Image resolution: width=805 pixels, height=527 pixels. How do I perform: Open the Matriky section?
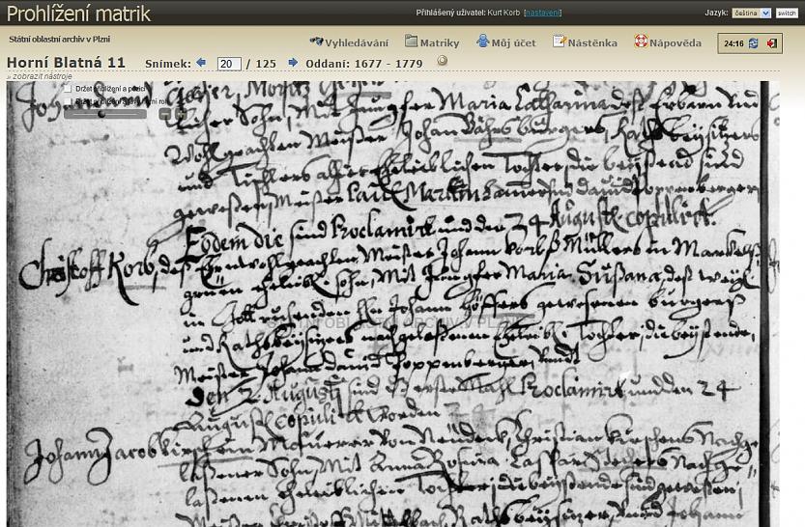click(x=432, y=42)
